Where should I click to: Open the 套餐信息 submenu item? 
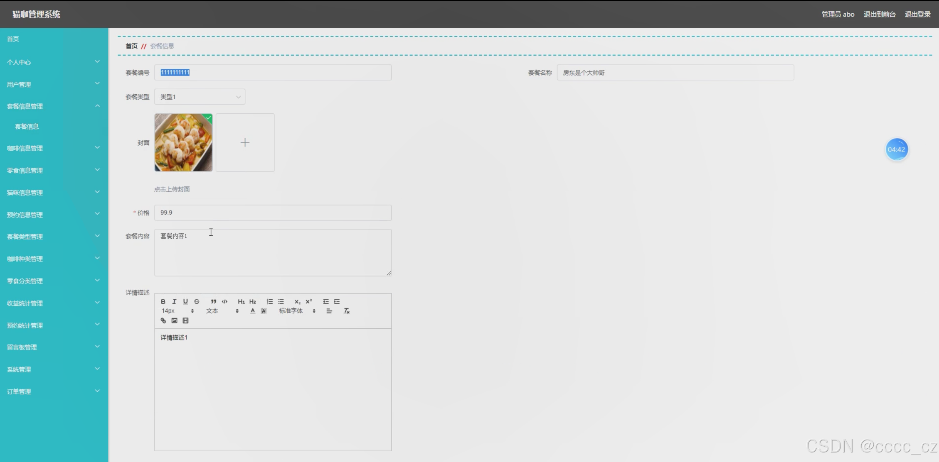27,127
